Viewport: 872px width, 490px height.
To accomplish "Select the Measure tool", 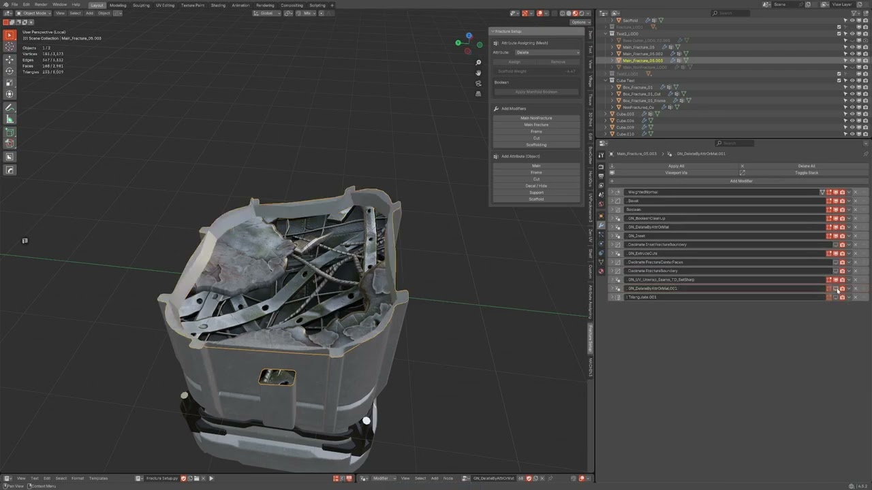I will click(10, 120).
